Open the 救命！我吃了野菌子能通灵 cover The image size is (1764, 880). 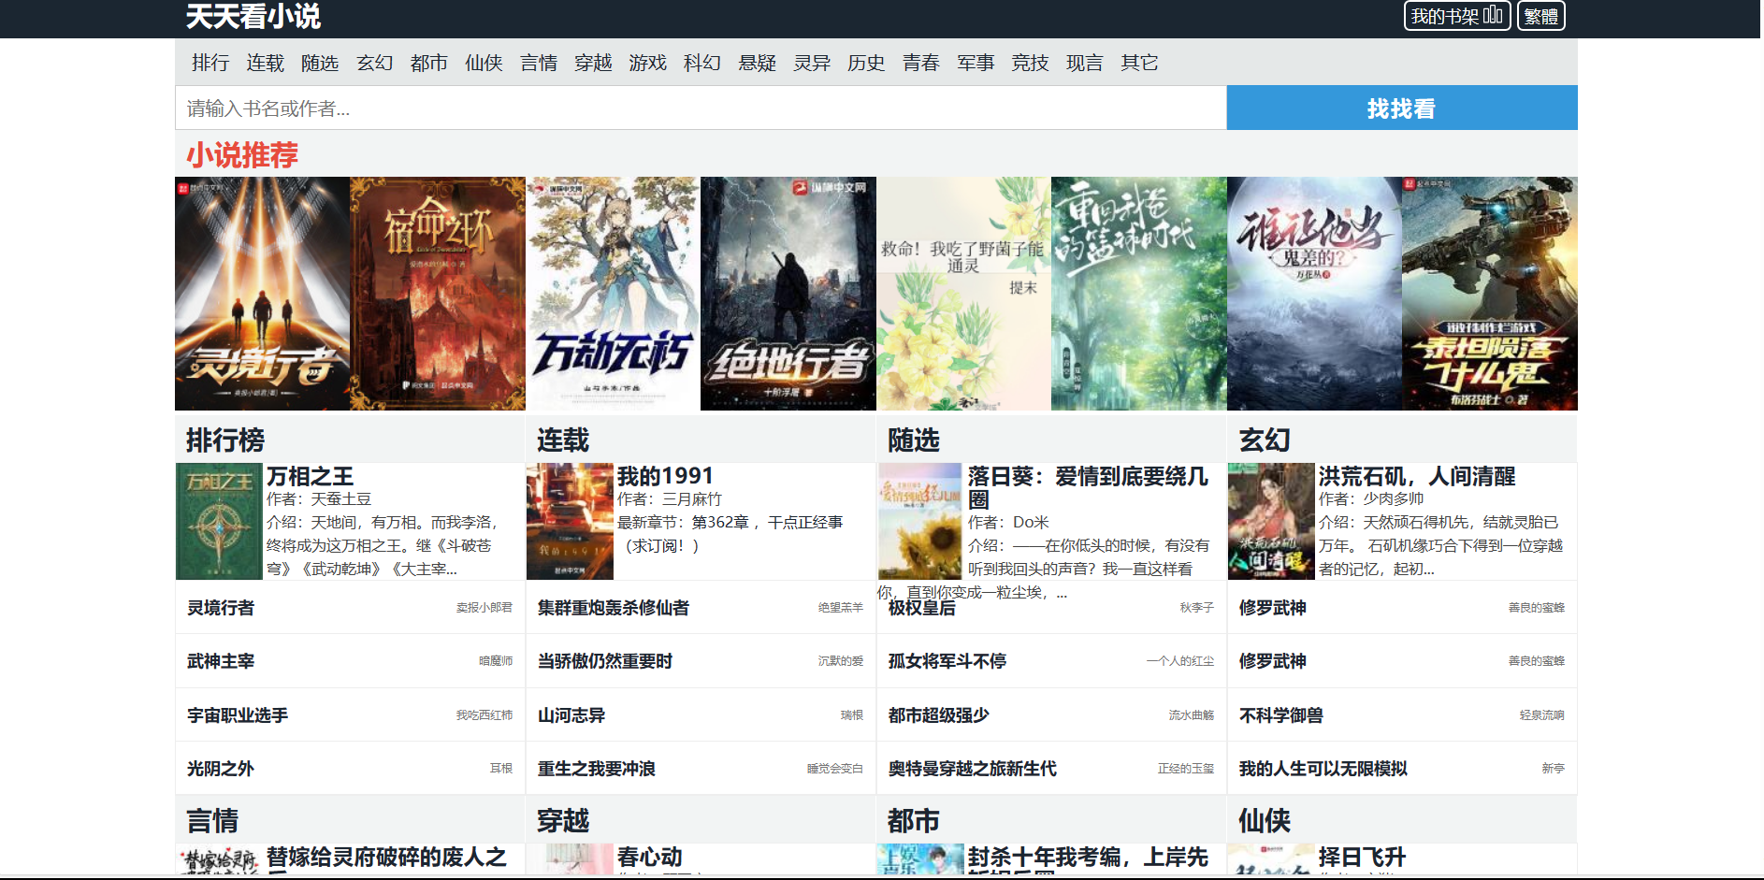[x=963, y=294]
